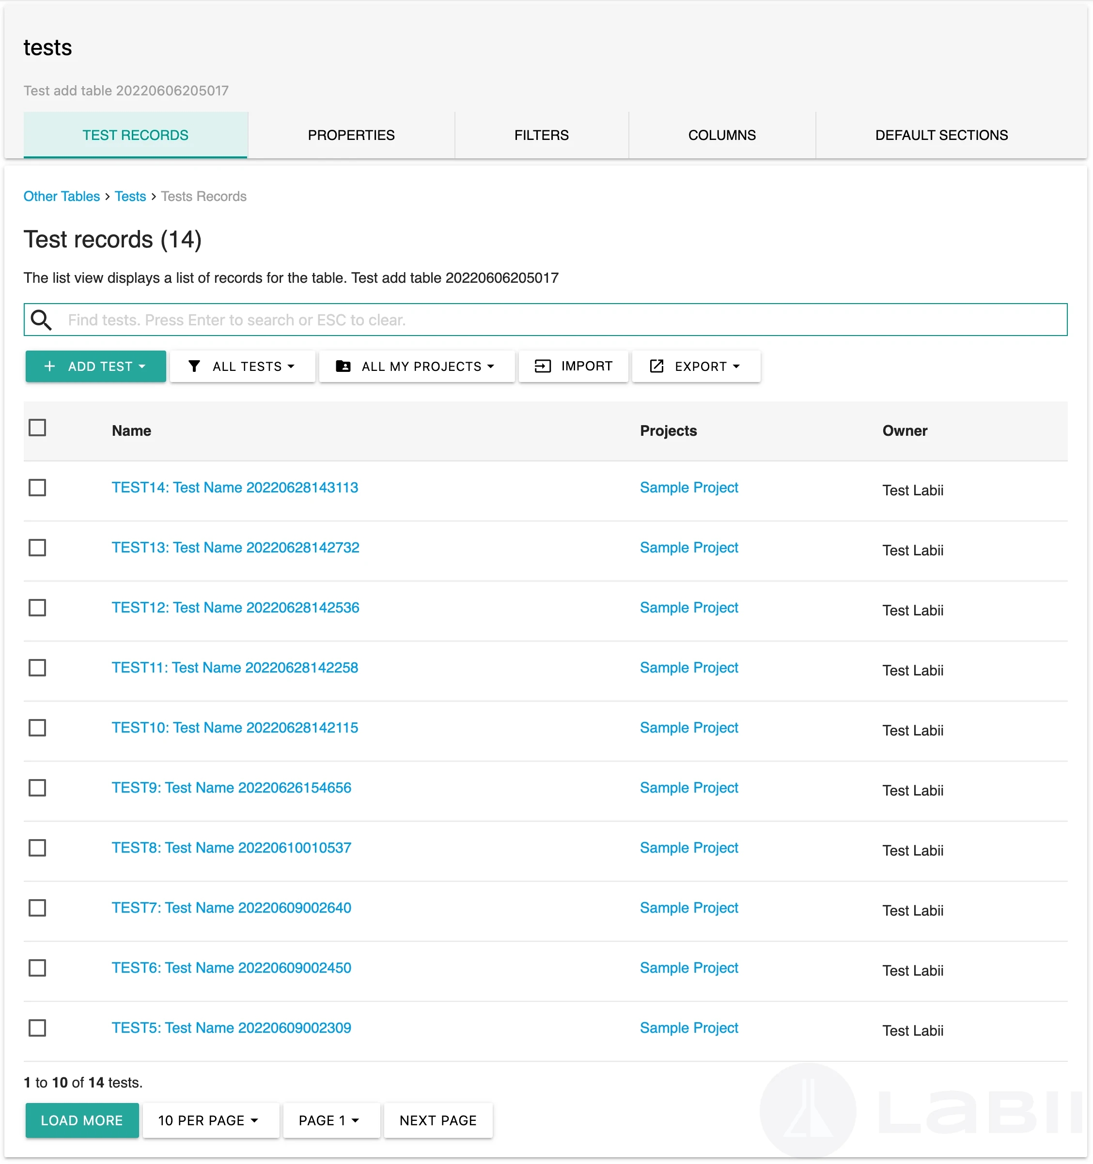Check the TEST5 row checkbox
Screen dimensions: 1093x1164
pyautogui.click(x=37, y=1027)
